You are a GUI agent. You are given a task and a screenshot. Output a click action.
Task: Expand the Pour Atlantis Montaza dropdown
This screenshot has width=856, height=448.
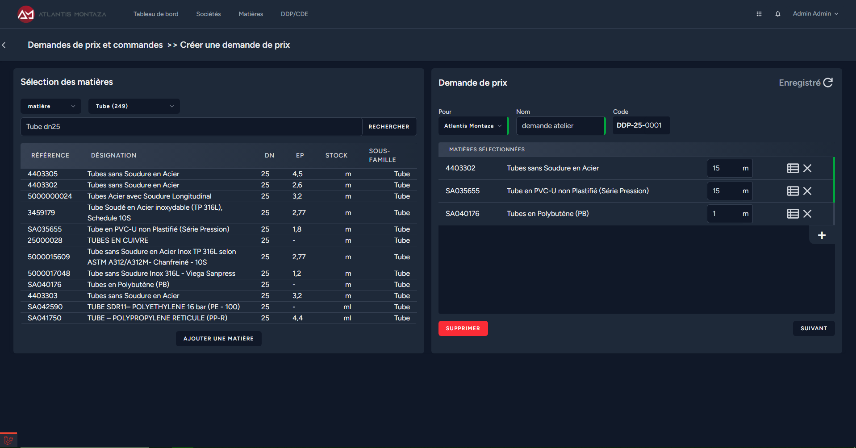pyautogui.click(x=472, y=126)
